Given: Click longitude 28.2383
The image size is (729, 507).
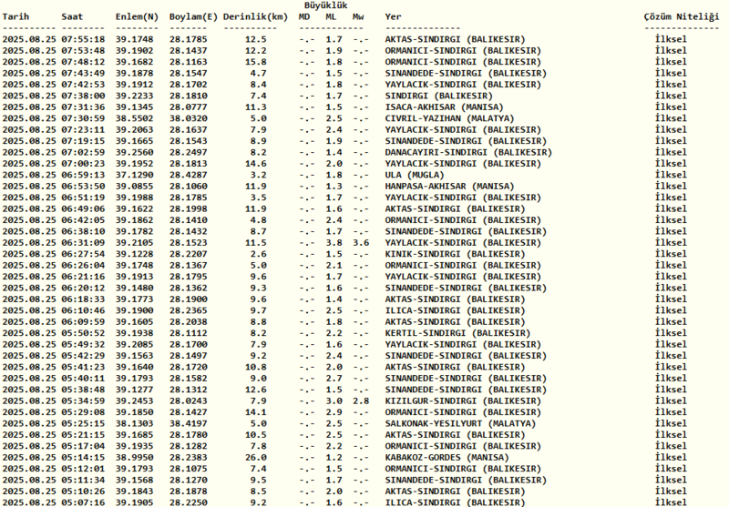Looking at the screenshot, I should [189, 458].
